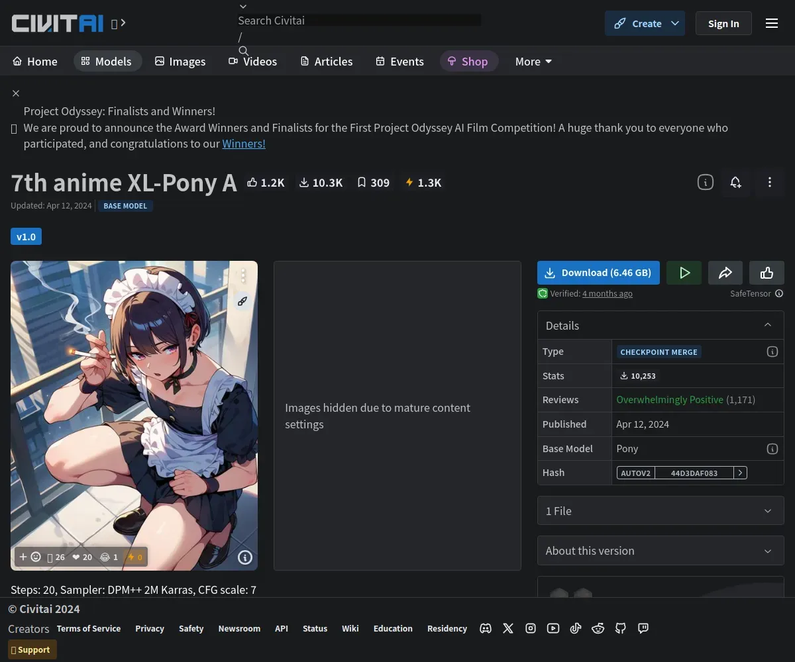Click the SafeTensor info icon
The height and width of the screenshot is (662, 795).
tap(779, 293)
